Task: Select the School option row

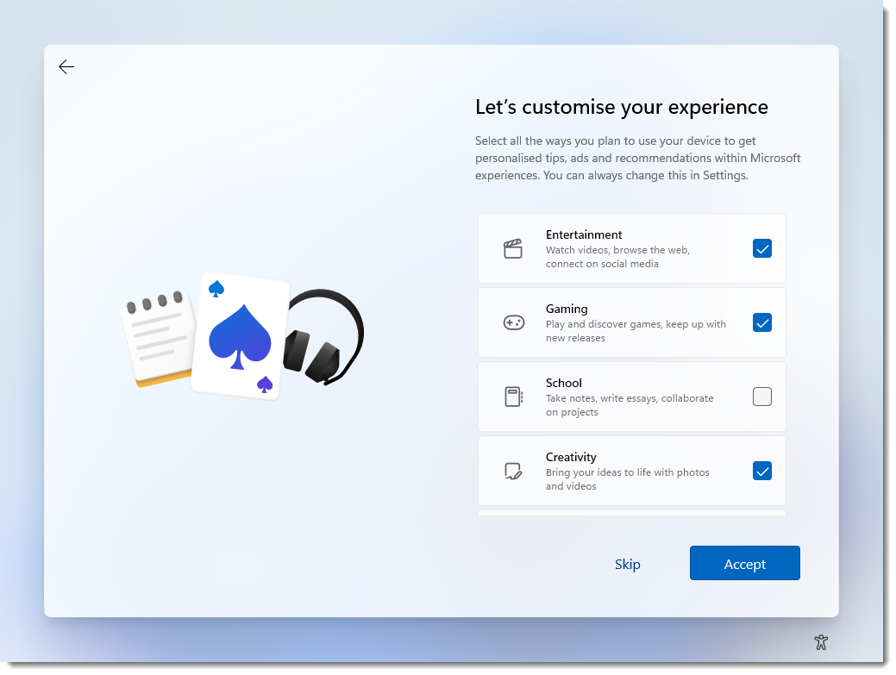Action: (632, 397)
